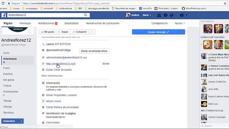Expand the Ayuda dropdown

180,23
